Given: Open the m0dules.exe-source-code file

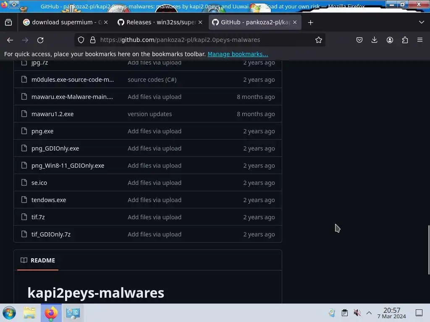Looking at the screenshot, I should click(x=72, y=80).
